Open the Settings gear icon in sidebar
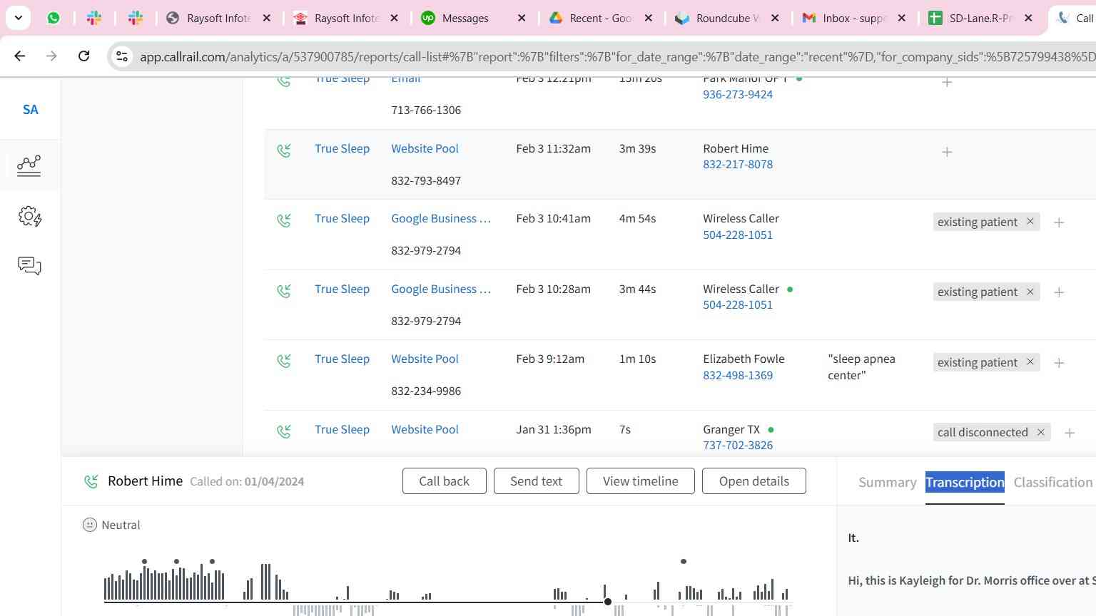This screenshot has width=1096, height=616. click(30, 217)
